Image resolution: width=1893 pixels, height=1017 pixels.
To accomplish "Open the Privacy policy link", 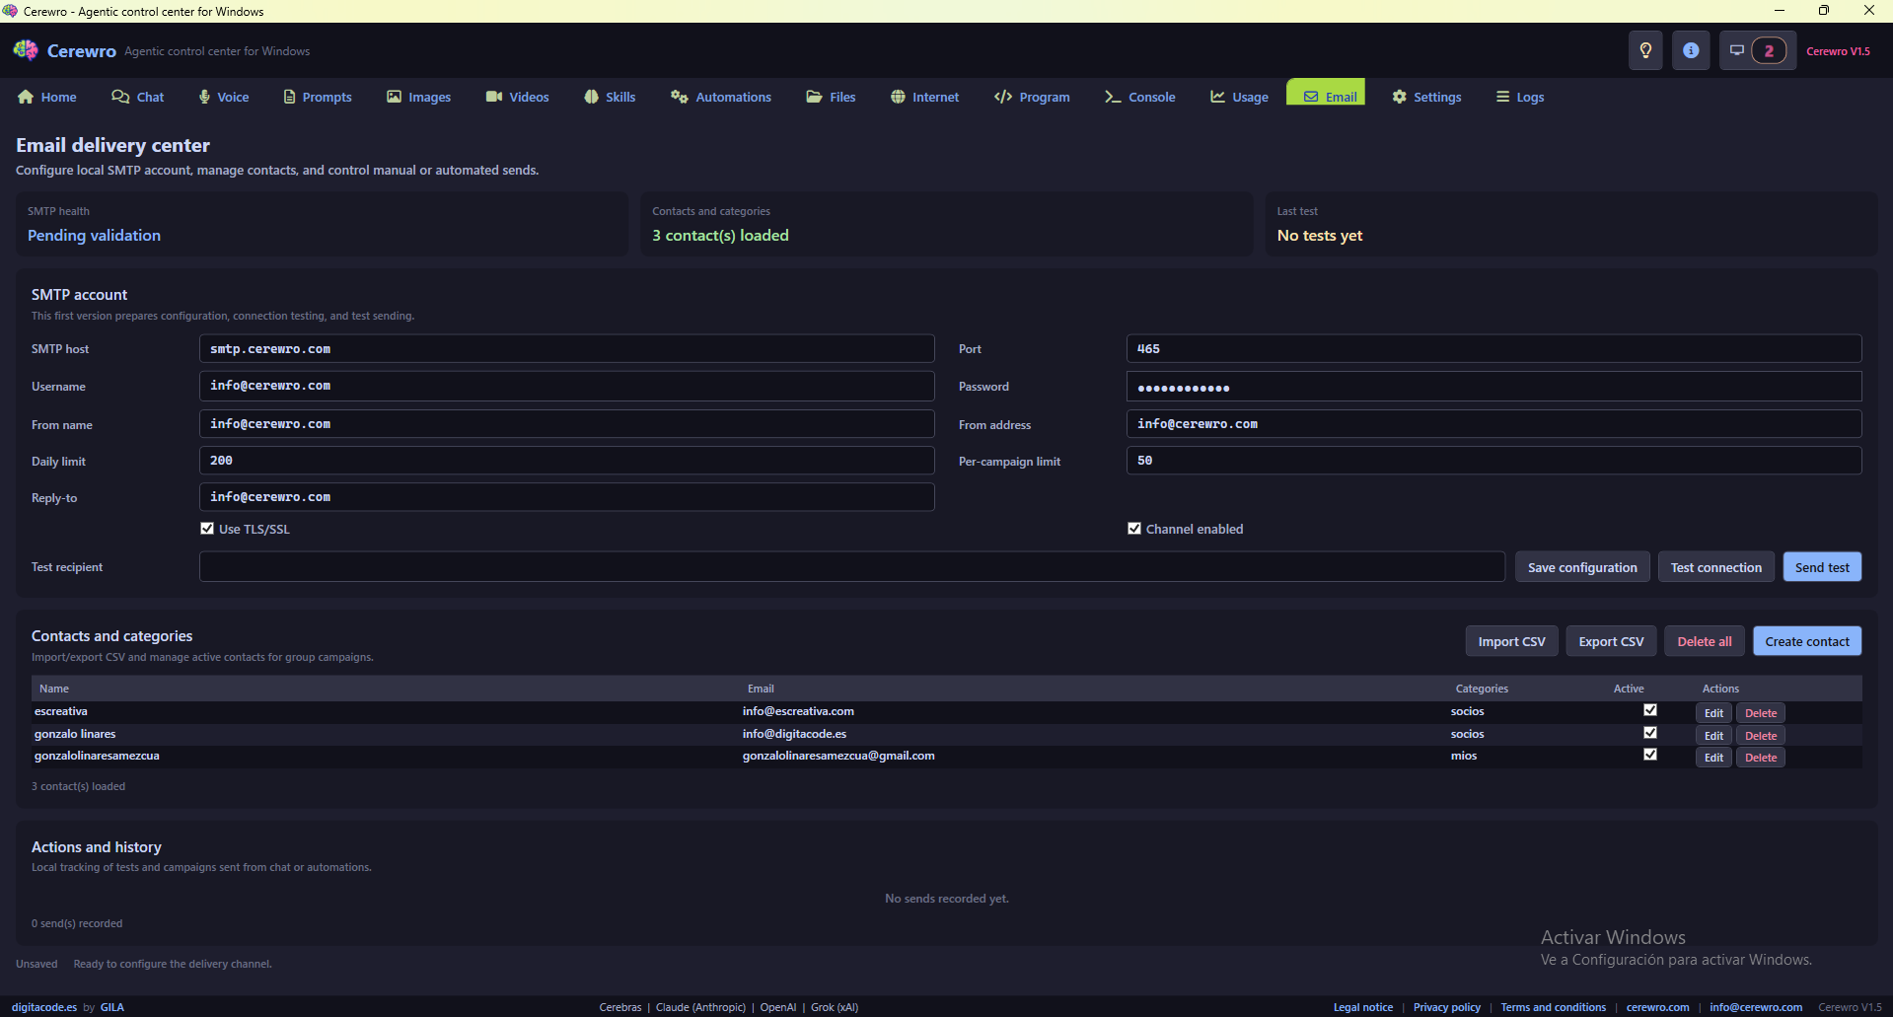I will (1447, 1007).
